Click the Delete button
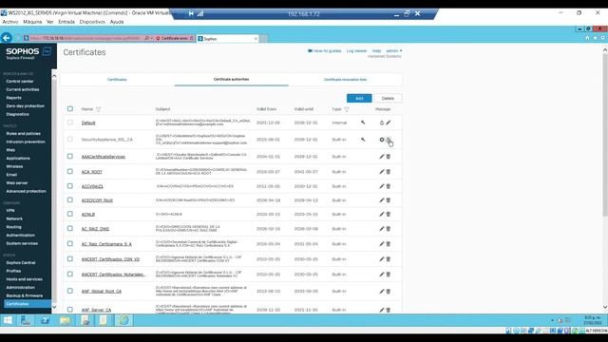The image size is (608, 342). 388,99
